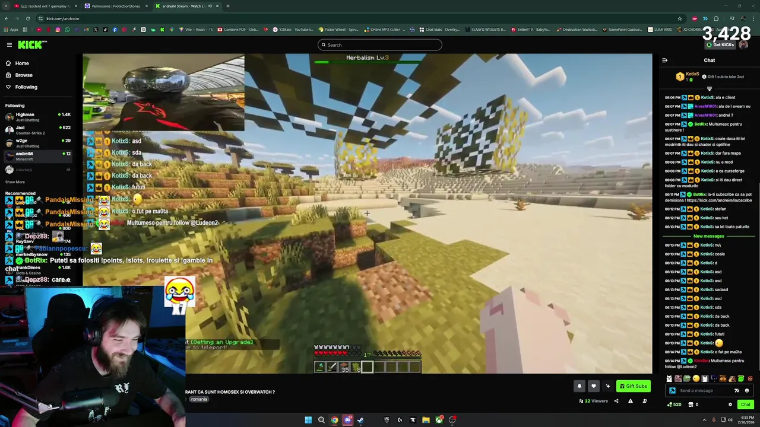Click the 520 channel points icon
This screenshot has height=427, width=760.
coord(674,404)
